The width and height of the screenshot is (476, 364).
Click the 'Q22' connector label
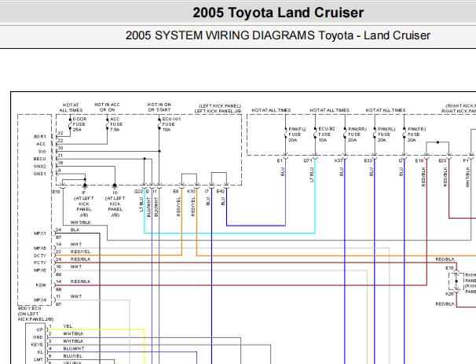click(138, 191)
